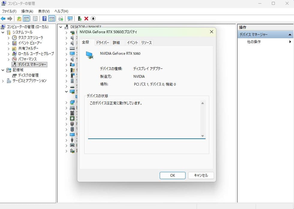This screenshot has height=209, width=294.
Task: Open the 操作(A) menu
Action: click(x=27, y=11)
